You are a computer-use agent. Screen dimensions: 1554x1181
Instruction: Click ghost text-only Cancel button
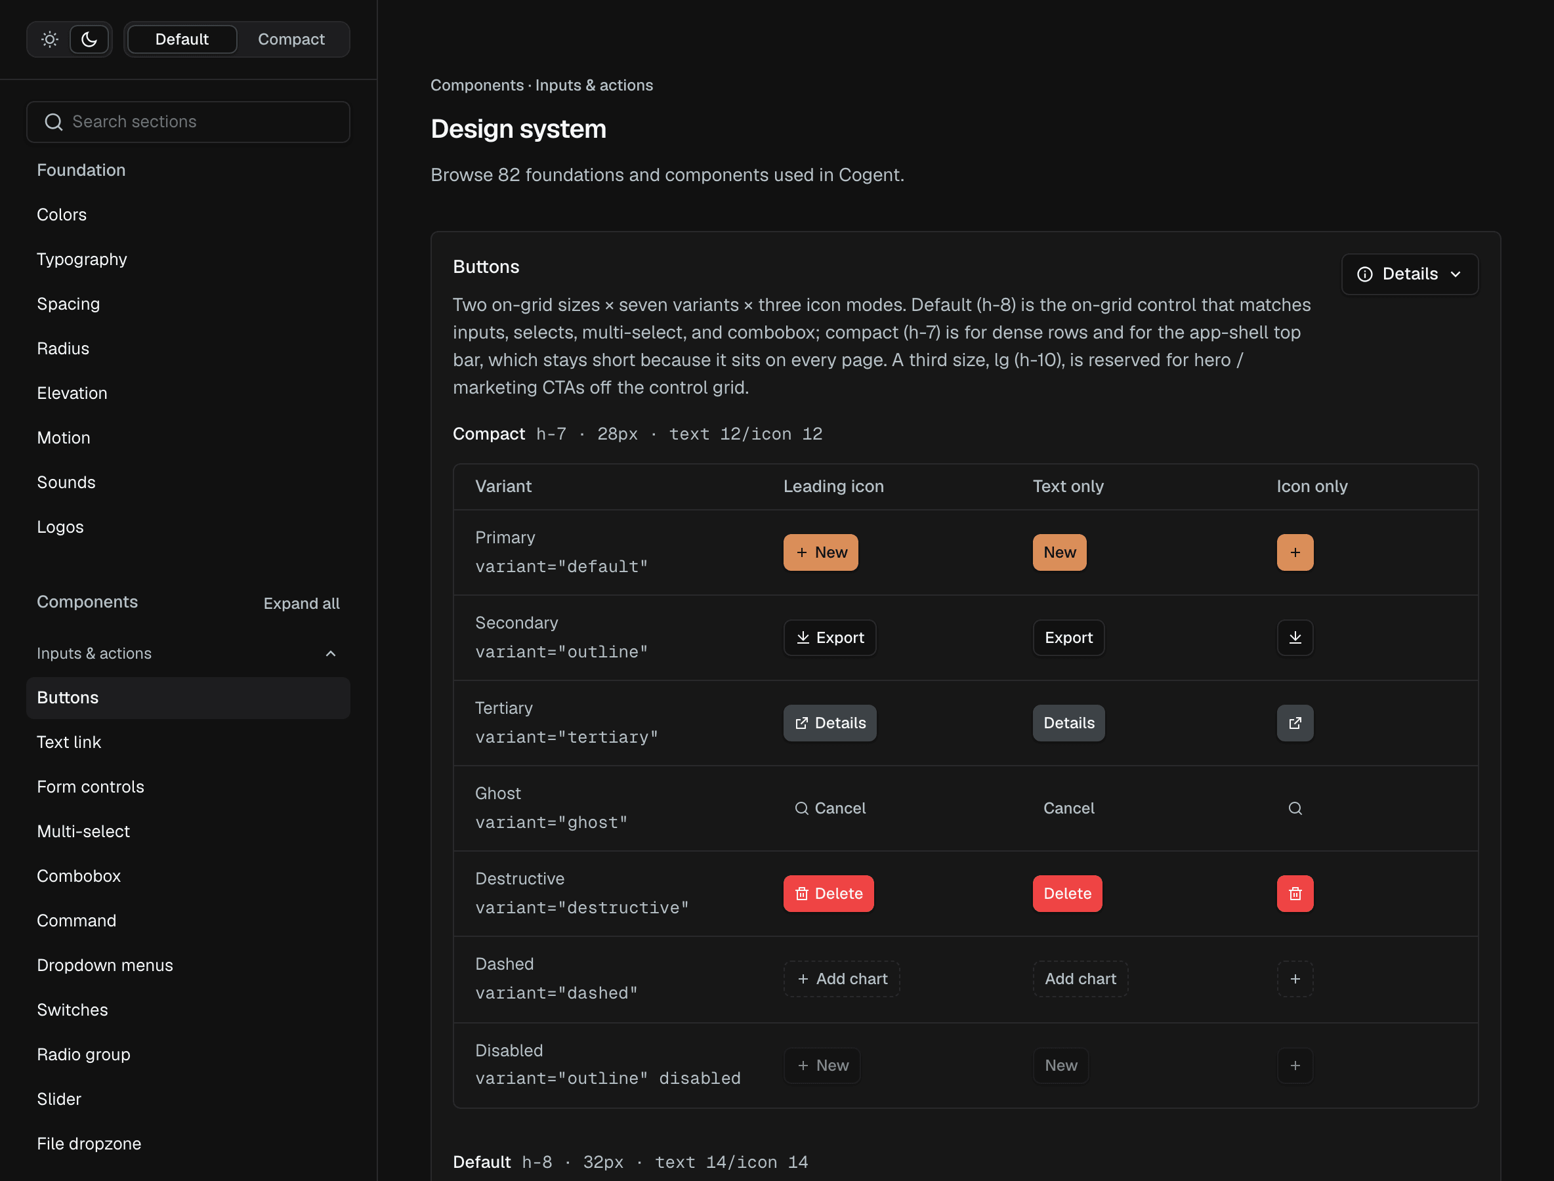tap(1068, 808)
